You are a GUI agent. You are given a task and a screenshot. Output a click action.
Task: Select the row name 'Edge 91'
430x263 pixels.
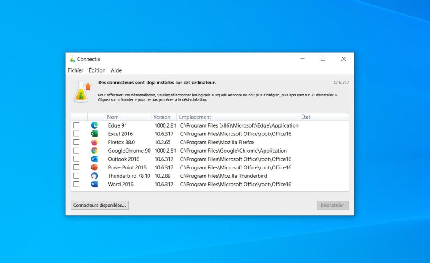pyautogui.click(x=118, y=125)
